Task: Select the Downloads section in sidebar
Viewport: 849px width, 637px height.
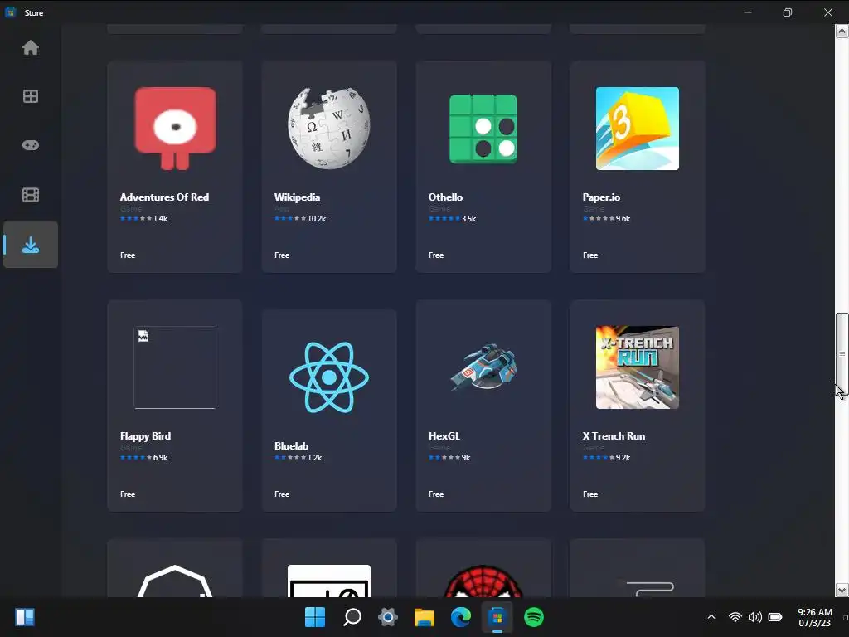Action: tap(31, 245)
